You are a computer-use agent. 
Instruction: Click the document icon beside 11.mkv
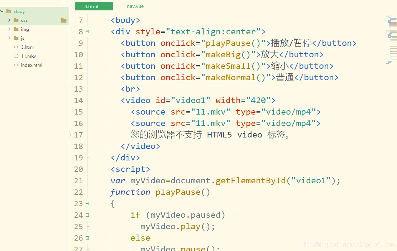point(16,56)
